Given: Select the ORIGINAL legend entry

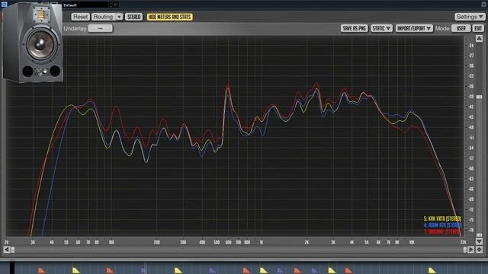Looking at the screenshot, I should [442, 231].
